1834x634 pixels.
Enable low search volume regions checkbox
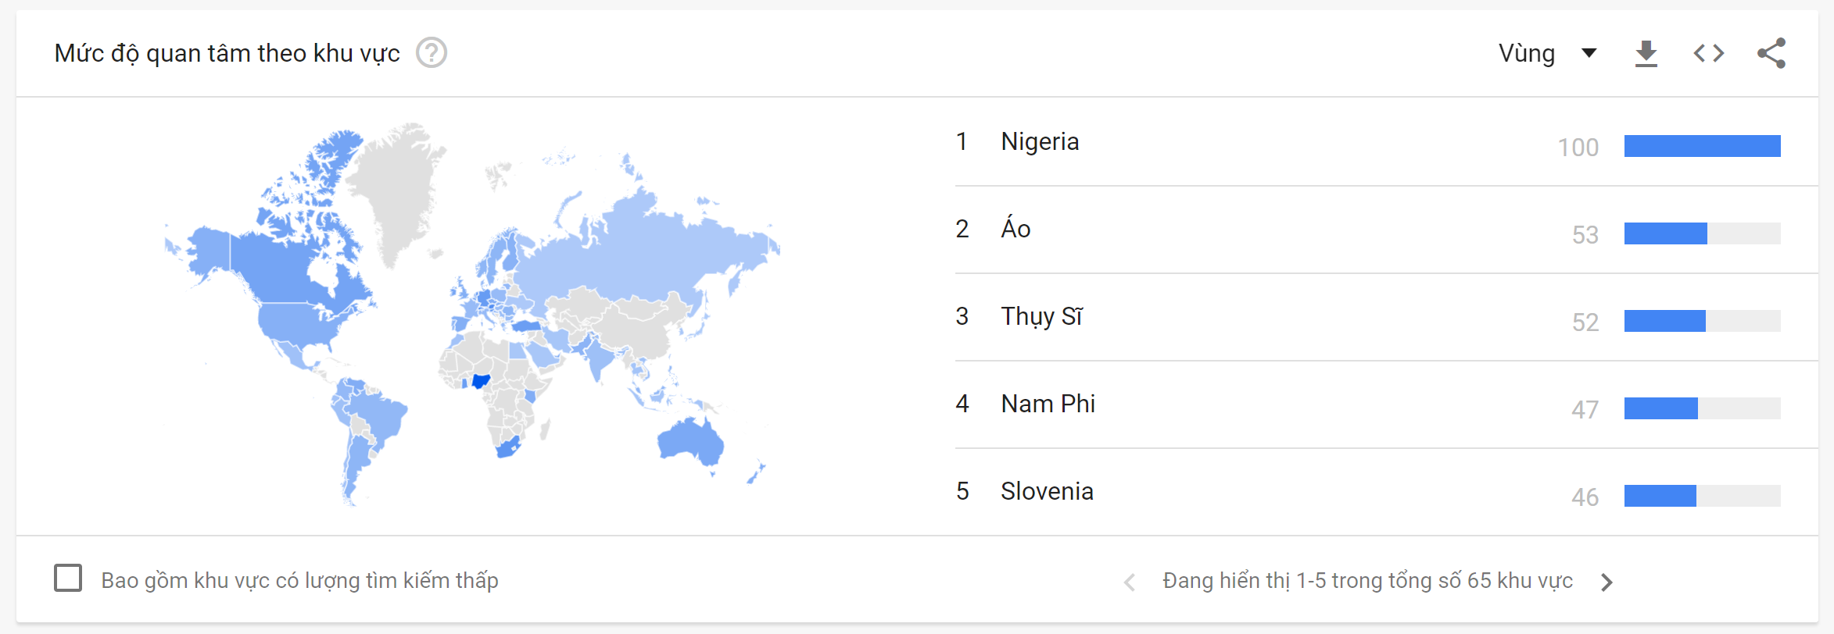tap(68, 579)
